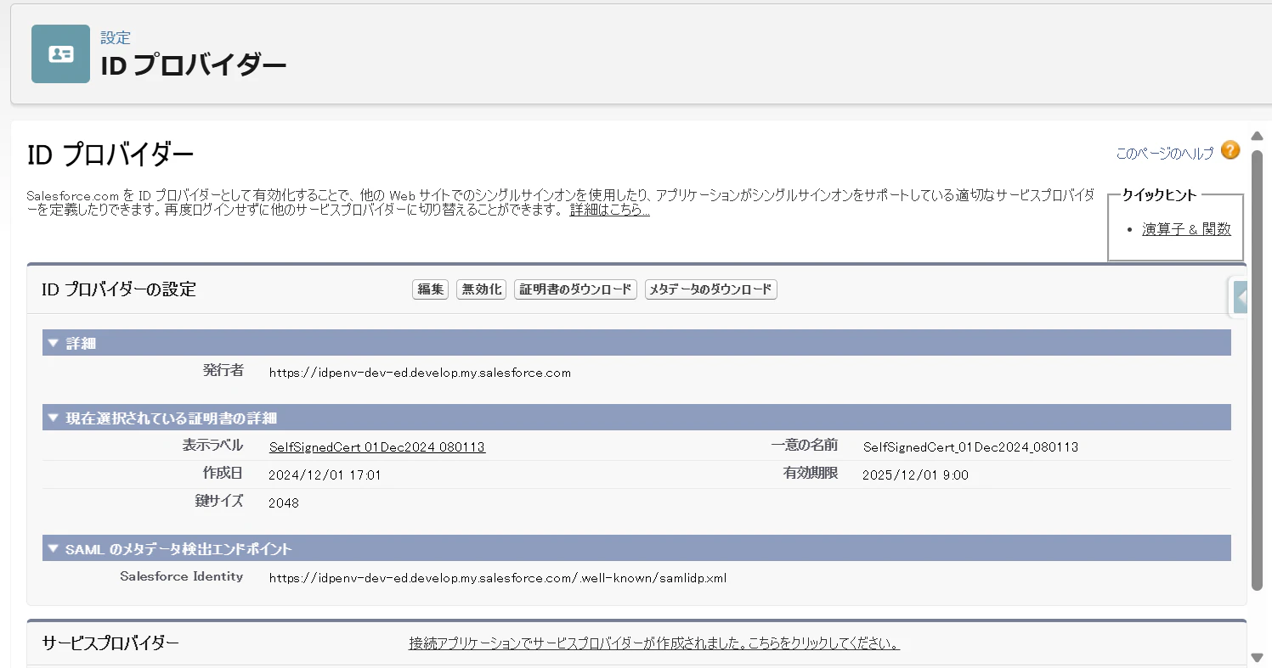Click the 表示ラベル field label

pos(212,445)
